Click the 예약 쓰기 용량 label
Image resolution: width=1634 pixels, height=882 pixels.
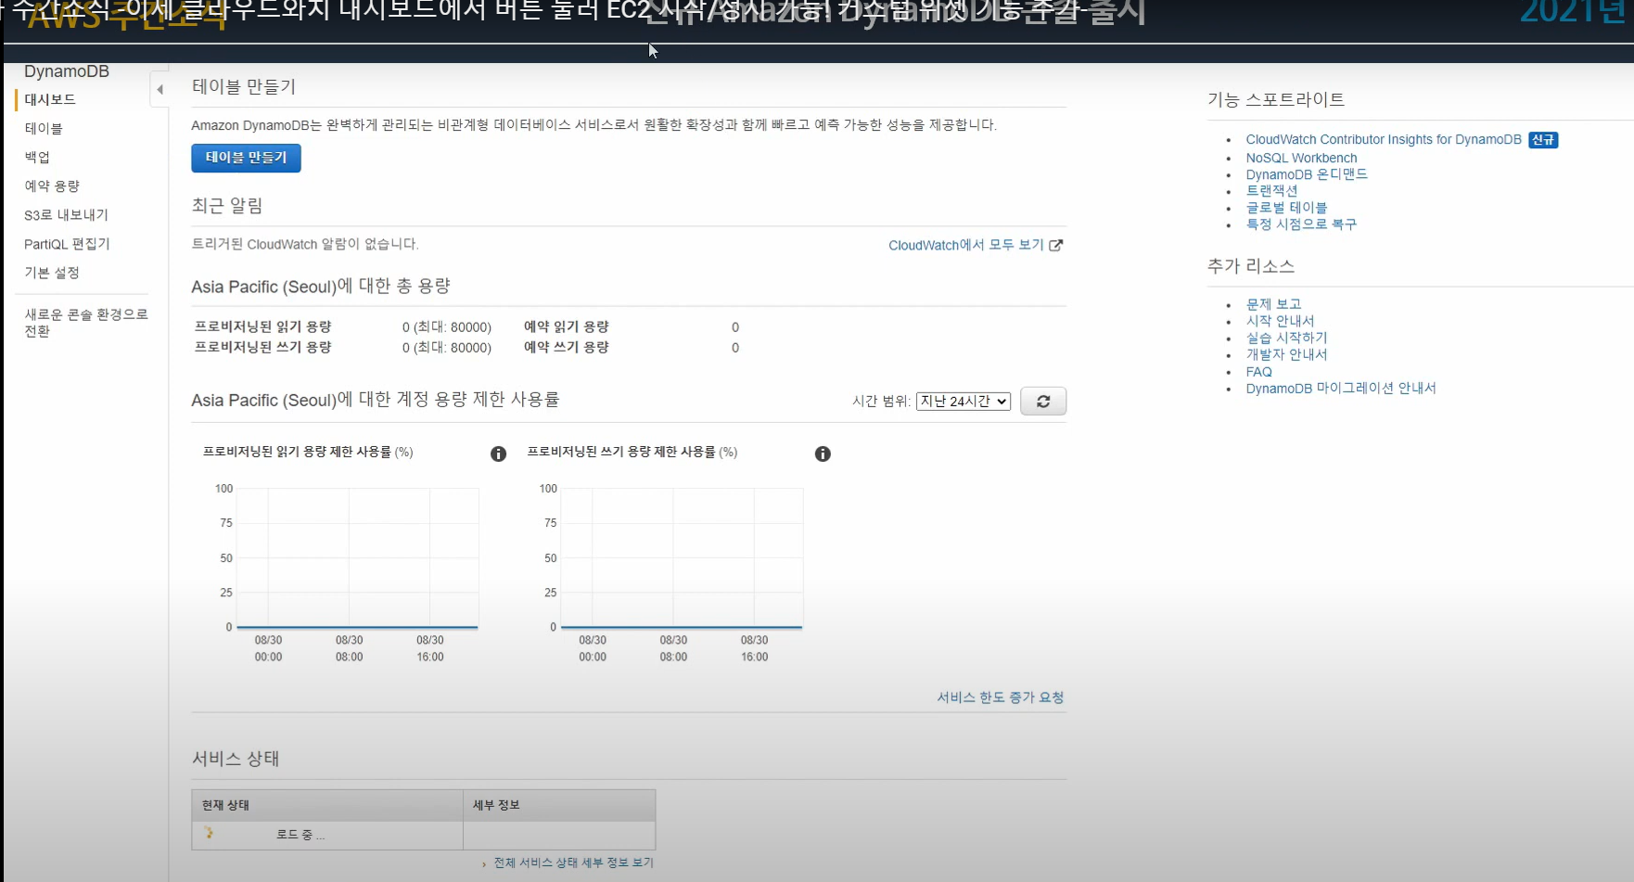[567, 347]
